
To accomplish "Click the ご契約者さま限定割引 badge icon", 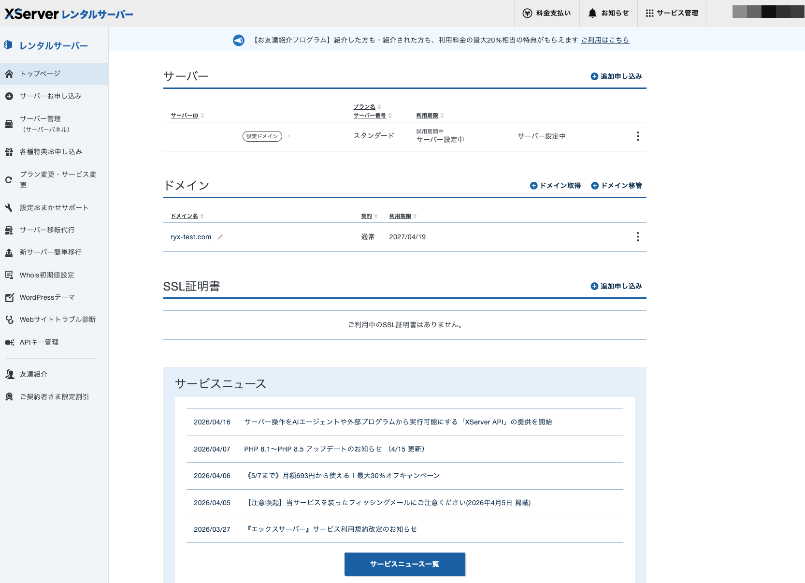I will [x=9, y=397].
